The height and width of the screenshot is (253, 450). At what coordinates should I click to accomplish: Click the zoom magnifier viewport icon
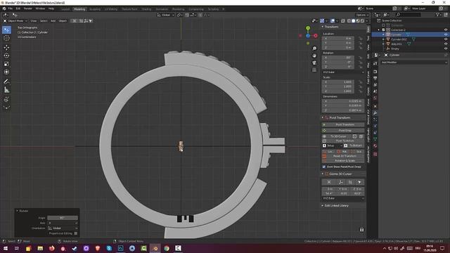coord(314,48)
